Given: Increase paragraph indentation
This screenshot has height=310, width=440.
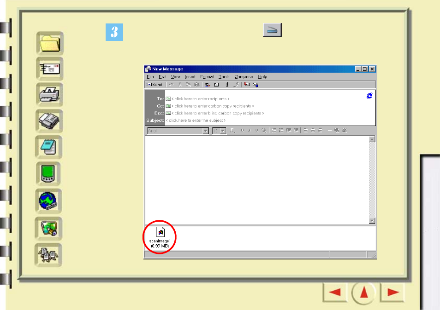Looking at the screenshot, I should pos(296,130).
